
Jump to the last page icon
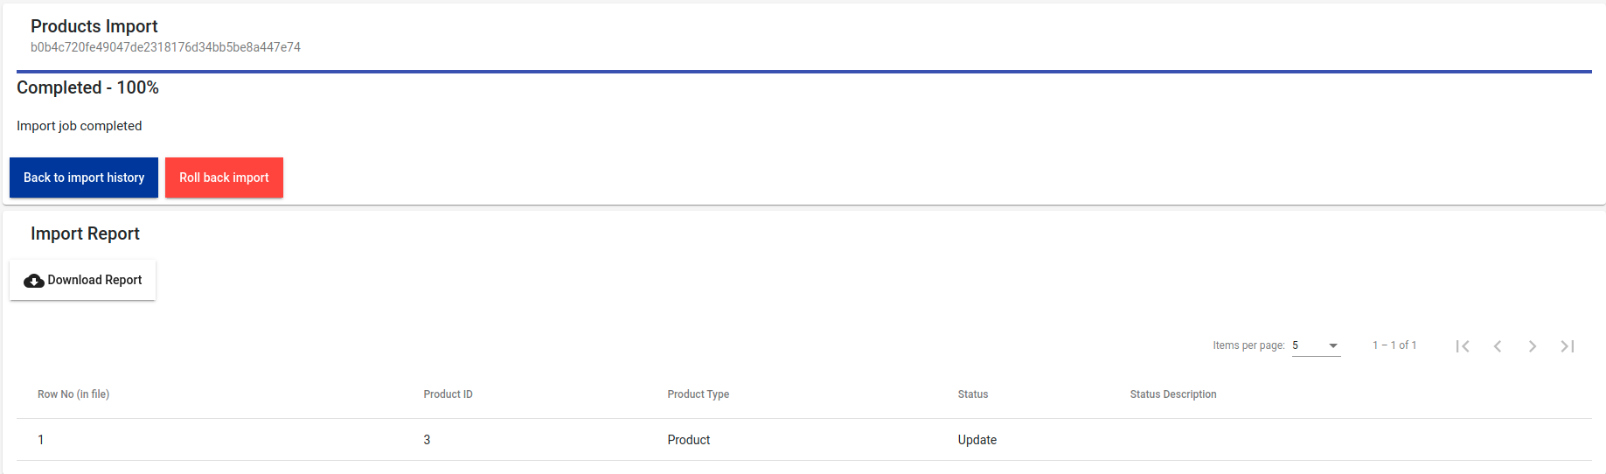[1568, 346]
